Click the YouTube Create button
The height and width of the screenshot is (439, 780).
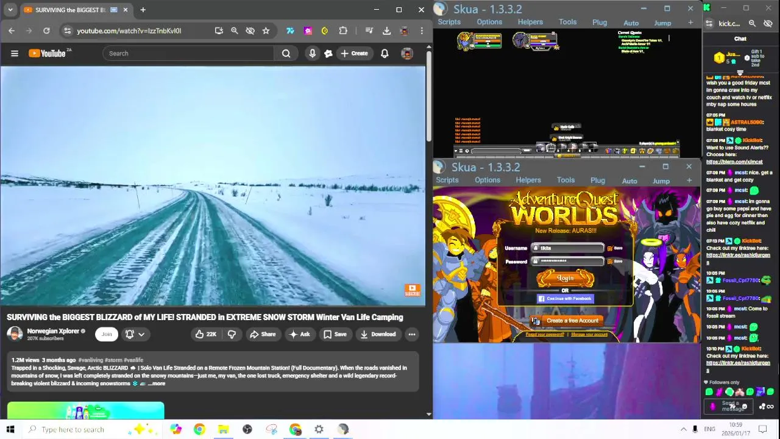click(354, 54)
